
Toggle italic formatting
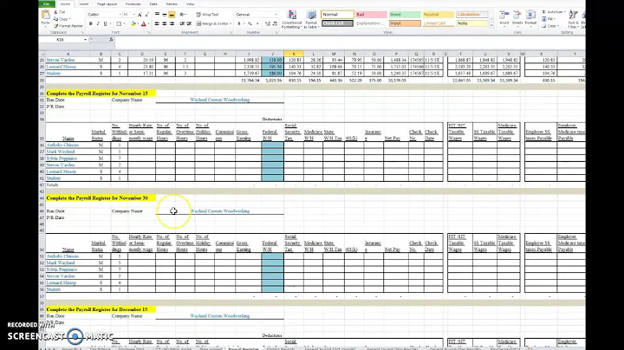pyautogui.click(x=98, y=24)
